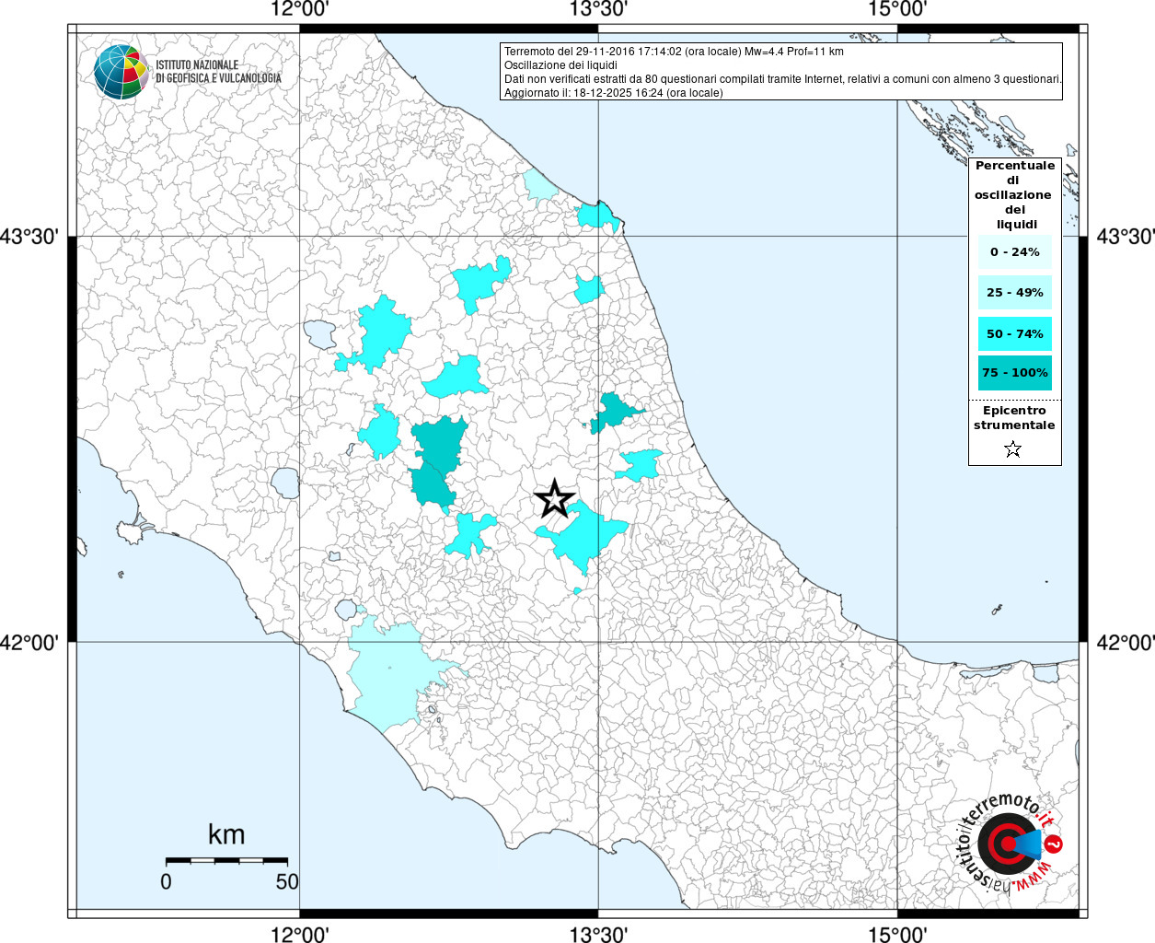Click the right 43°30' latitude label
Viewport: 1155px width, 943px height.
coord(1125,237)
